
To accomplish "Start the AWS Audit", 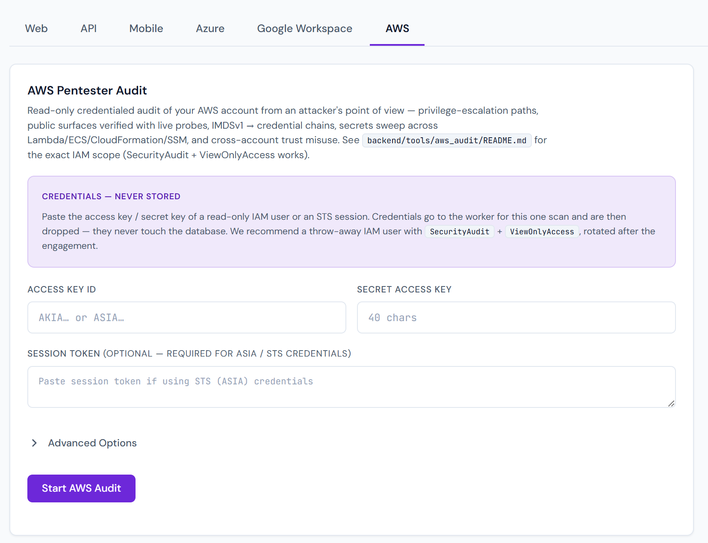I will click(x=81, y=488).
